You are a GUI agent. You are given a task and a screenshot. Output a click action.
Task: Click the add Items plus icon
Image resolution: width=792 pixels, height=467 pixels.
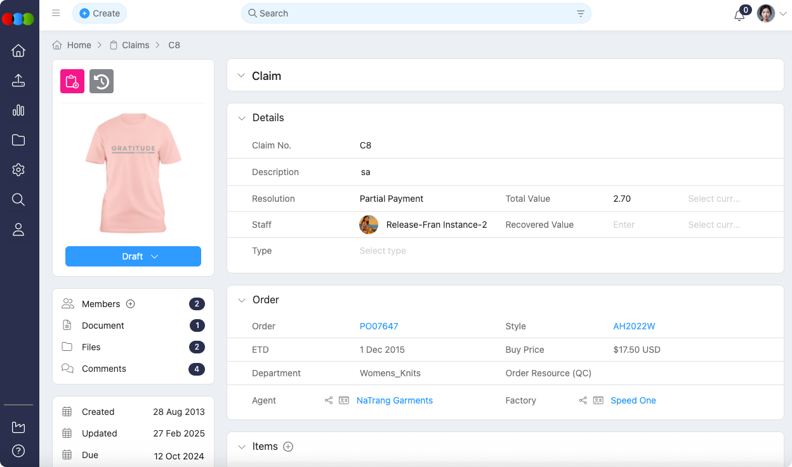tap(288, 447)
